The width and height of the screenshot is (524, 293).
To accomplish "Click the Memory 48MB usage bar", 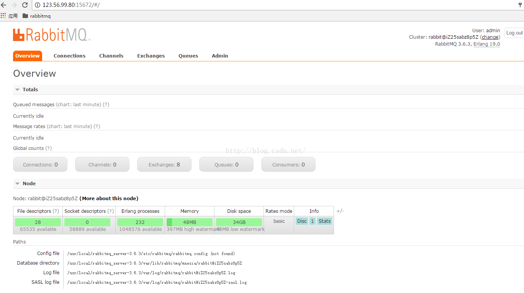I will click(x=190, y=222).
